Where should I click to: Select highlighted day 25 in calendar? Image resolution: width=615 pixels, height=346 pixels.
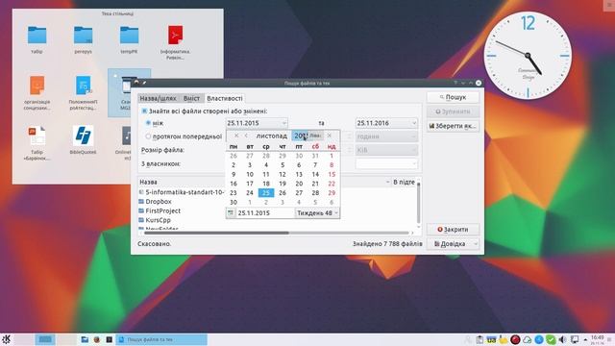coord(266,192)
